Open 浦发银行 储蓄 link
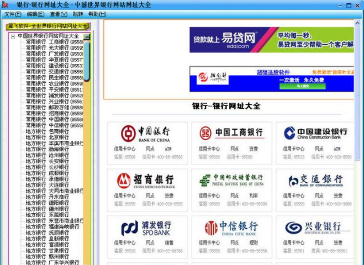 tap(169, 243)
